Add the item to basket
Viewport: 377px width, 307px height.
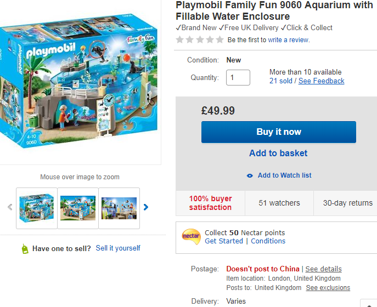[278, 153]
